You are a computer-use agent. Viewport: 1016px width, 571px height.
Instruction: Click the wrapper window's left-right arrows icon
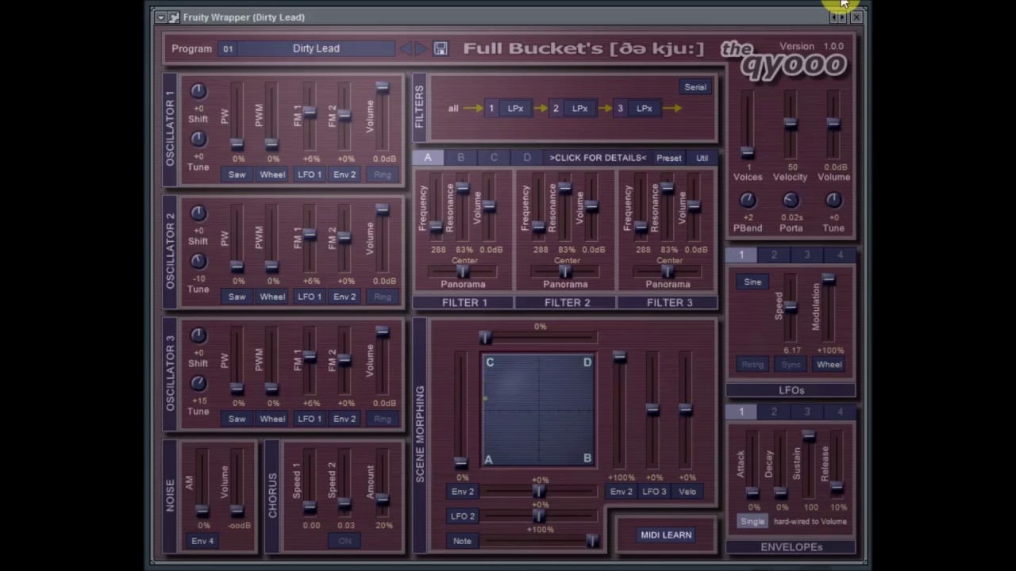[x=838, y=17]
